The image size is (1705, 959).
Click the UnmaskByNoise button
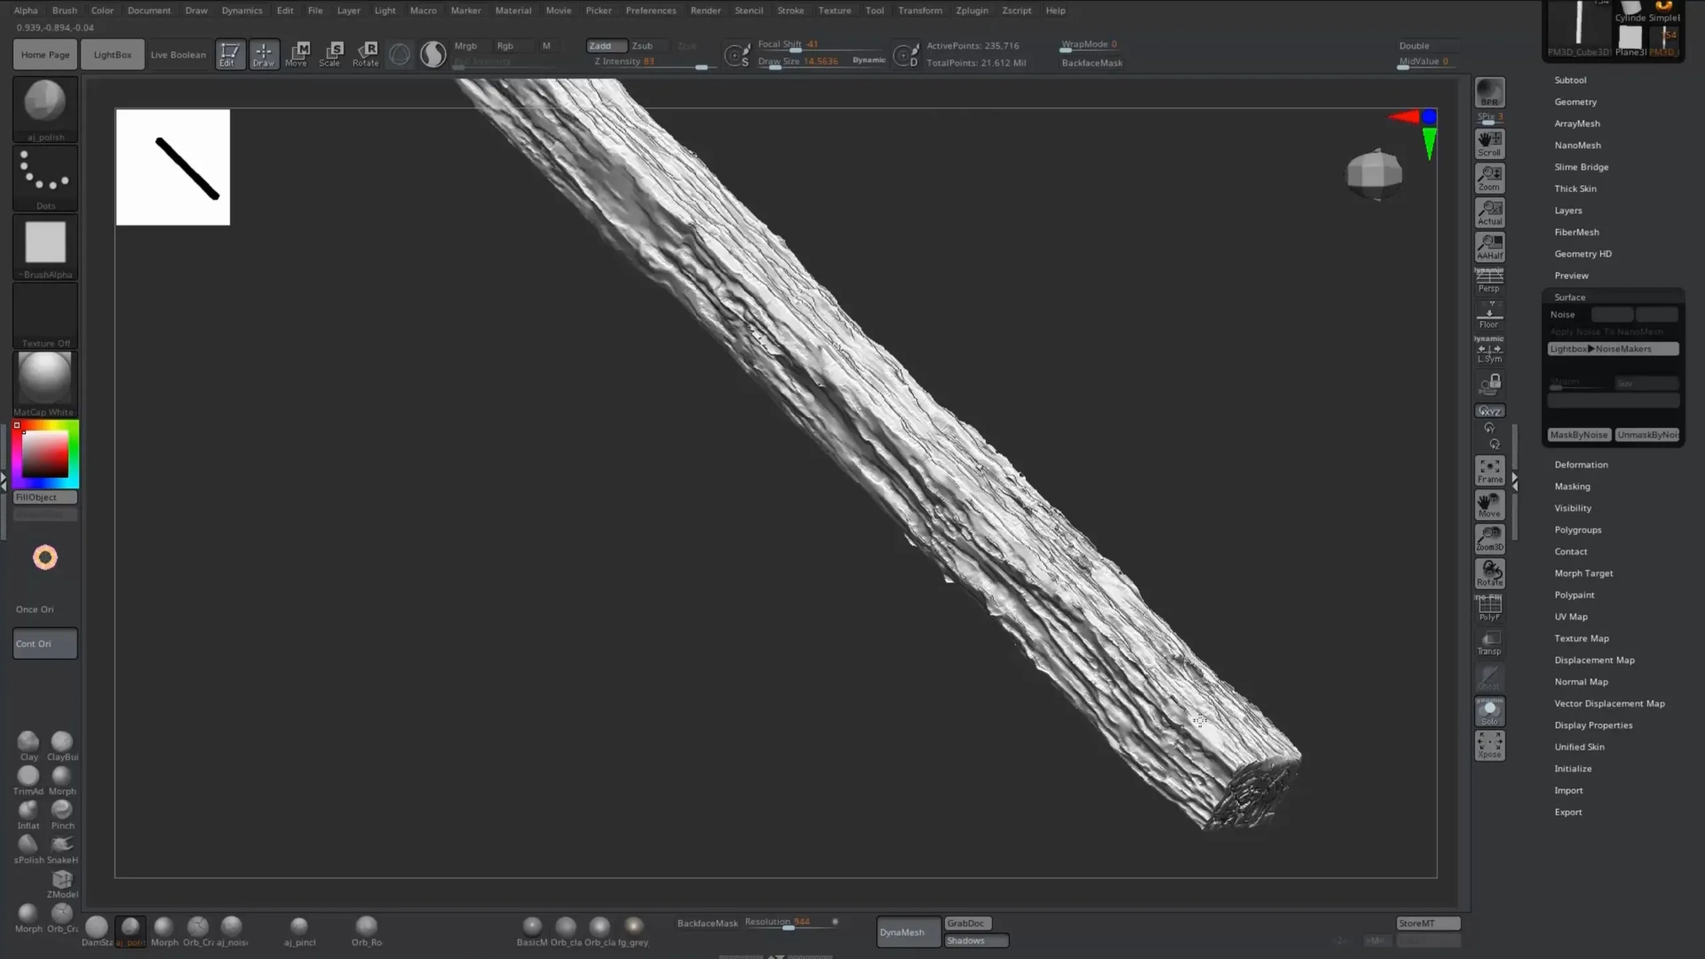tap(1646, 434)
